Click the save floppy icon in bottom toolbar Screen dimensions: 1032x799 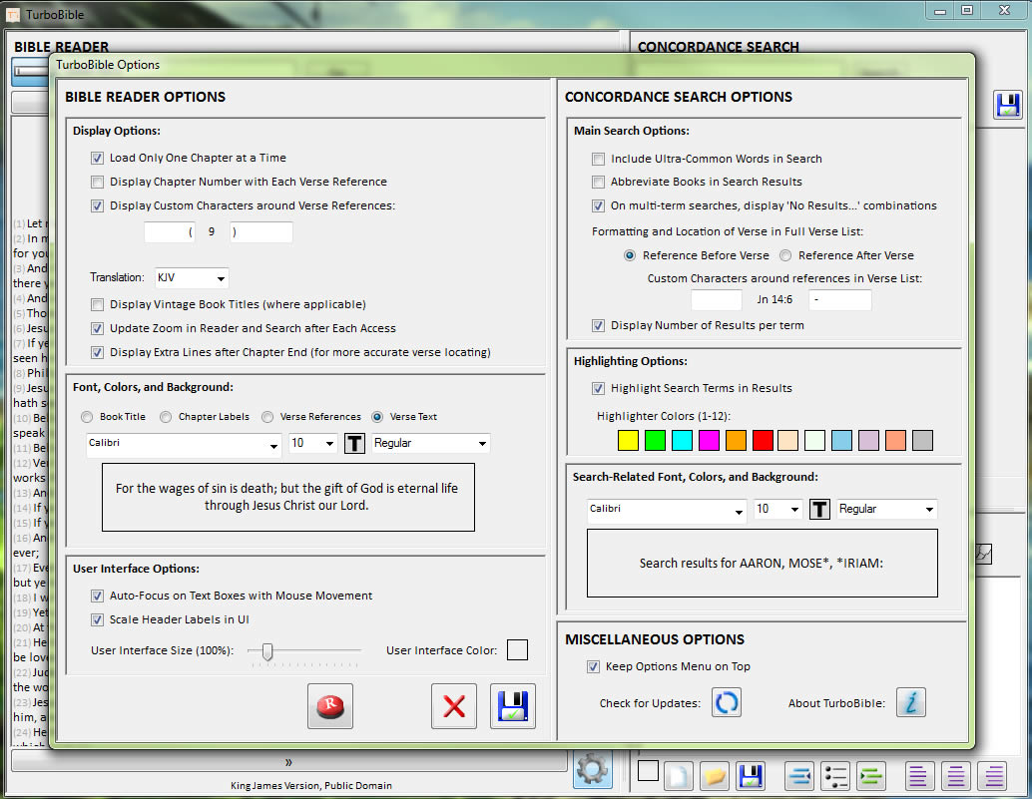[751, 777]
